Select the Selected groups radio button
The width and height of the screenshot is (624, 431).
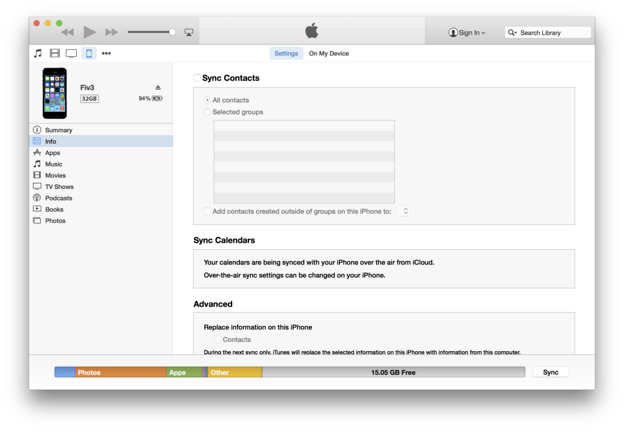[207, 112]
